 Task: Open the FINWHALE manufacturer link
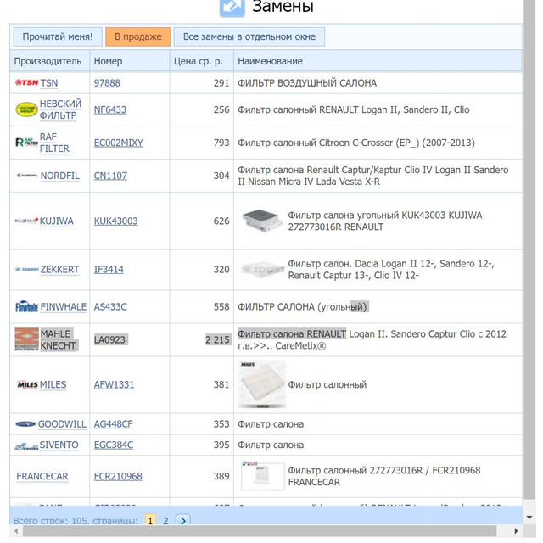tap(64, 307)
